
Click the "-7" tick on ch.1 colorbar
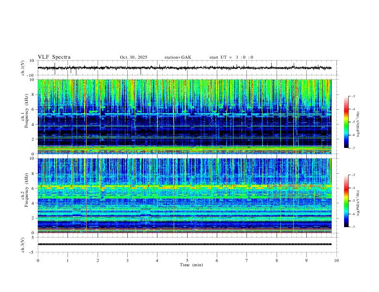pos(353,148)
